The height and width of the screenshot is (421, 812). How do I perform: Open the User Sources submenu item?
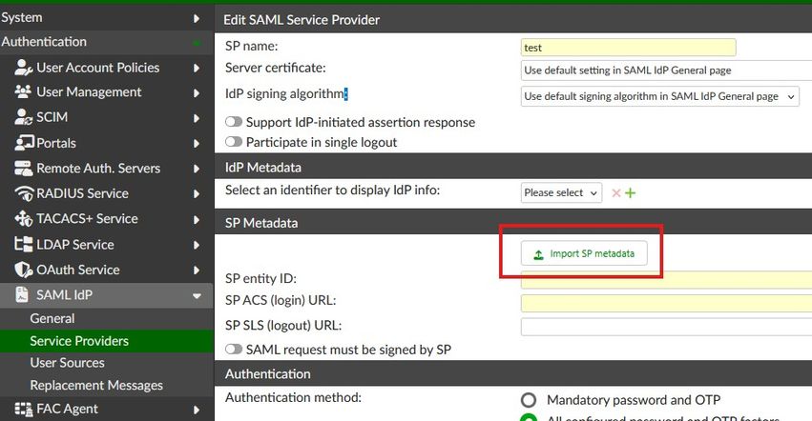(67, 363)
